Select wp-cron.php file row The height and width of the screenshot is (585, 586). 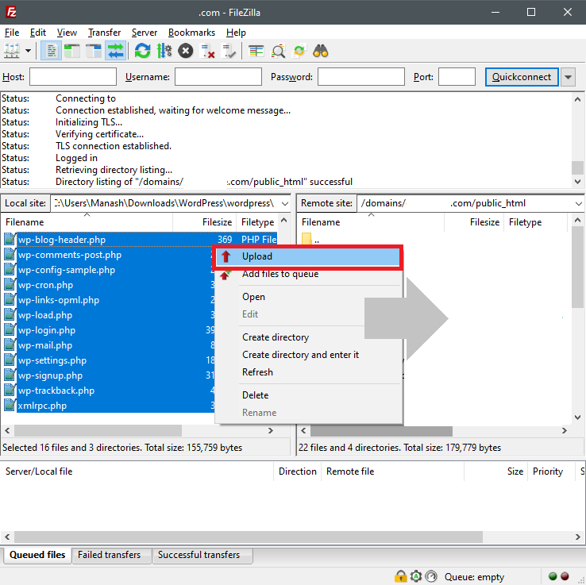point(108,285)
